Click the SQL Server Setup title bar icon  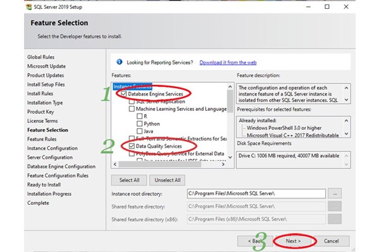(x=28, y=7)
